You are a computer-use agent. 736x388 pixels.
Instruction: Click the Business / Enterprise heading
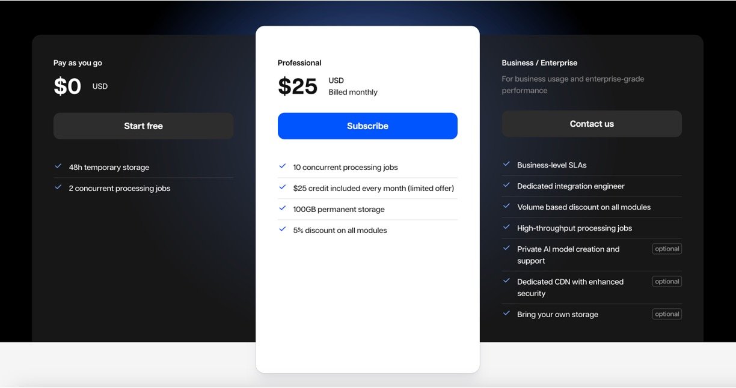[539, 63]
